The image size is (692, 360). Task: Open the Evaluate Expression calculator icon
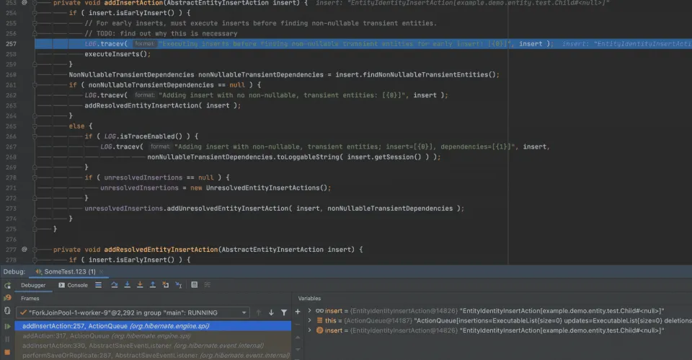coord(194,285)
